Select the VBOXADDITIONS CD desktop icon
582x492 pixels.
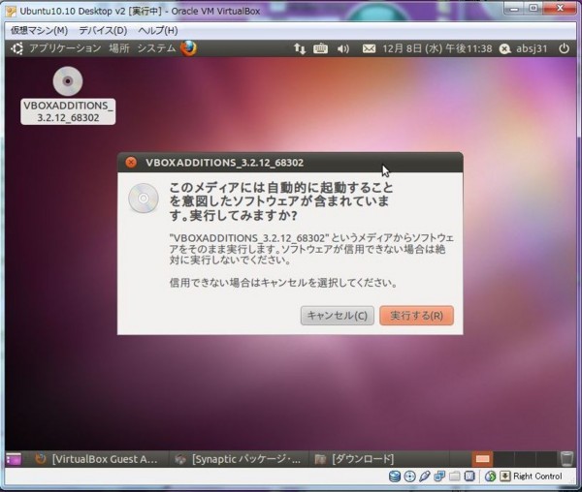point(68,80)
